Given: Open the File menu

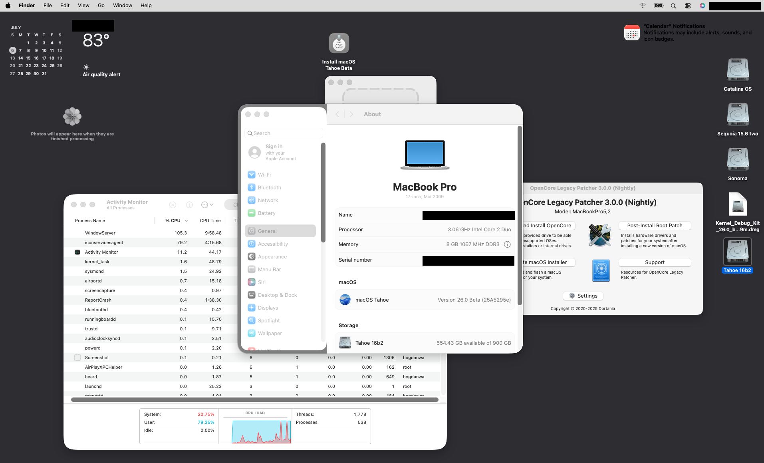Looking at the screenshot, I should click(x=48, y=6).
